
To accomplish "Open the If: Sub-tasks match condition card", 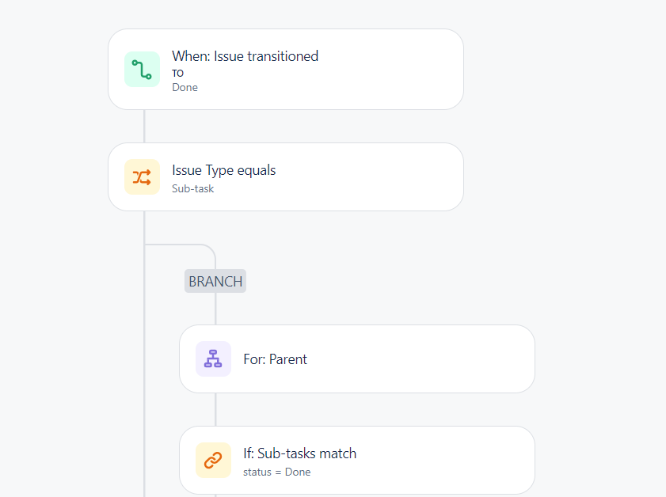I will [357, 460].
